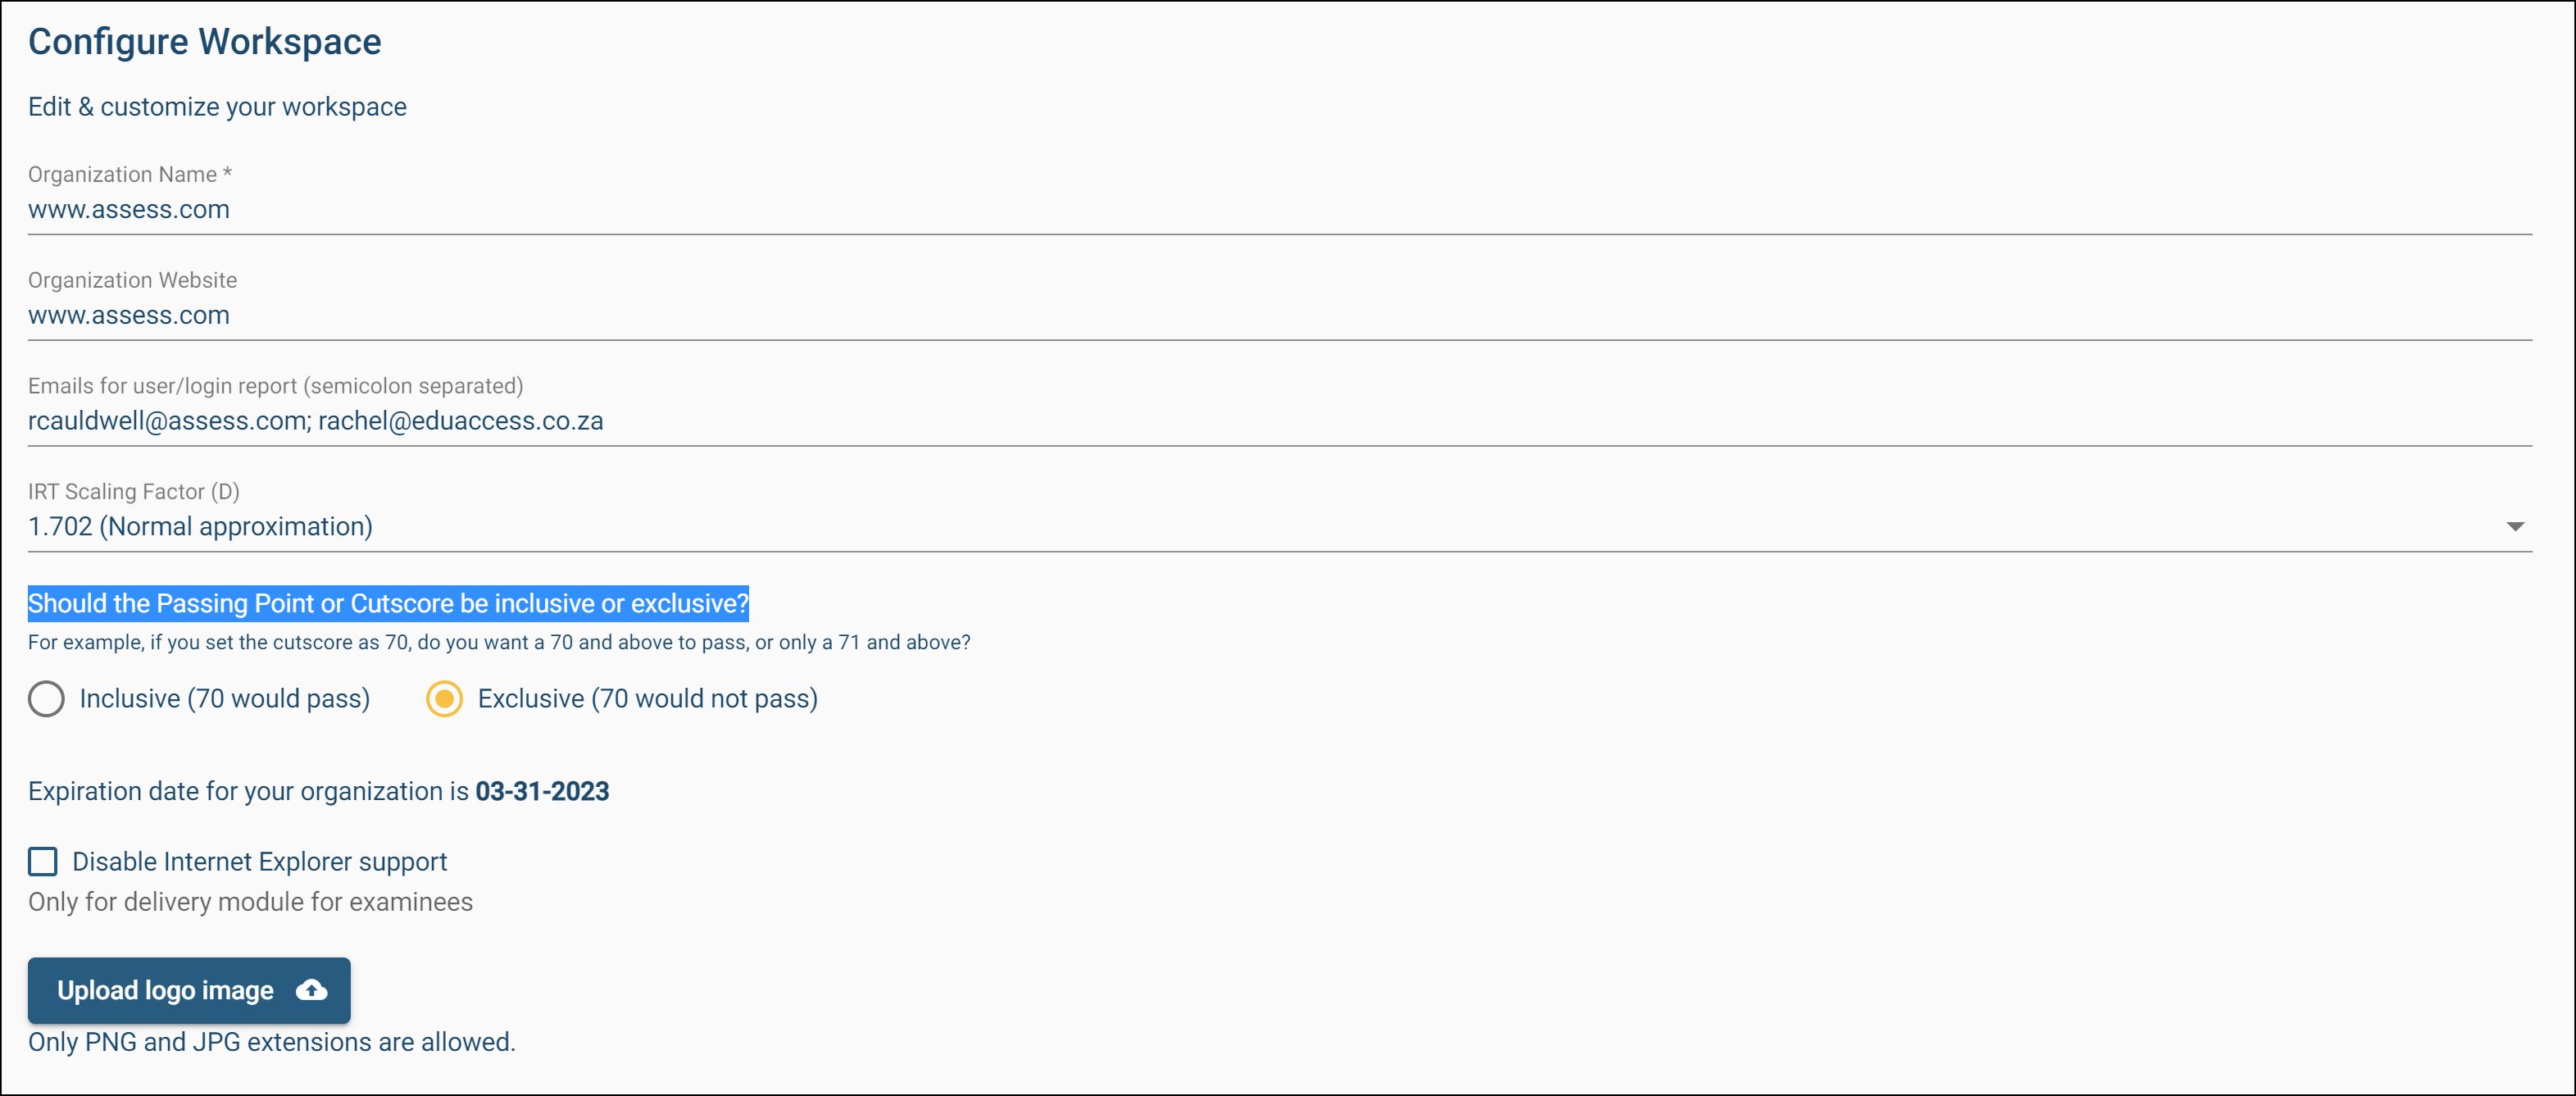Click the Configure Workspace heading
2576x1096 pixels.
pos(205,42)
